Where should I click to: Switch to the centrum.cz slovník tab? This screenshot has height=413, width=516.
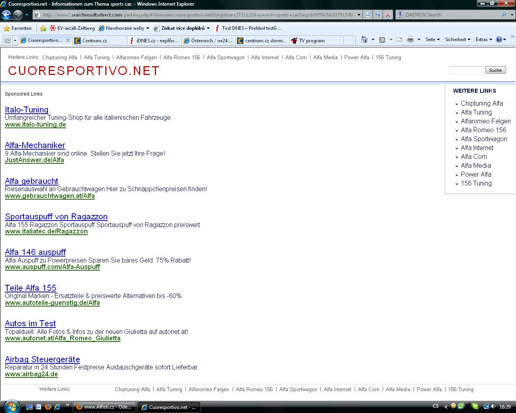[262, 40]
